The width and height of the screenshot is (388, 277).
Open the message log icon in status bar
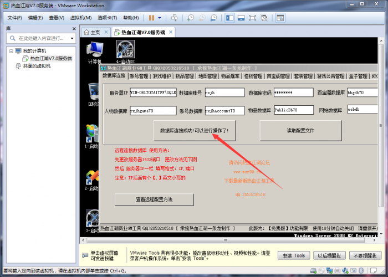(374, 270)
